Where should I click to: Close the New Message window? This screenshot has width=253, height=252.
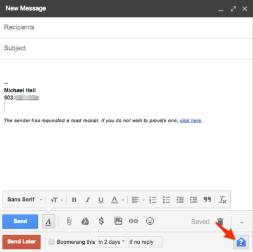pos(245,9)
